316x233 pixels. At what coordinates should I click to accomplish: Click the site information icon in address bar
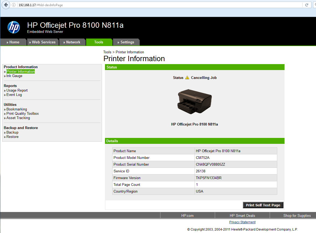[x=14, y=5]
